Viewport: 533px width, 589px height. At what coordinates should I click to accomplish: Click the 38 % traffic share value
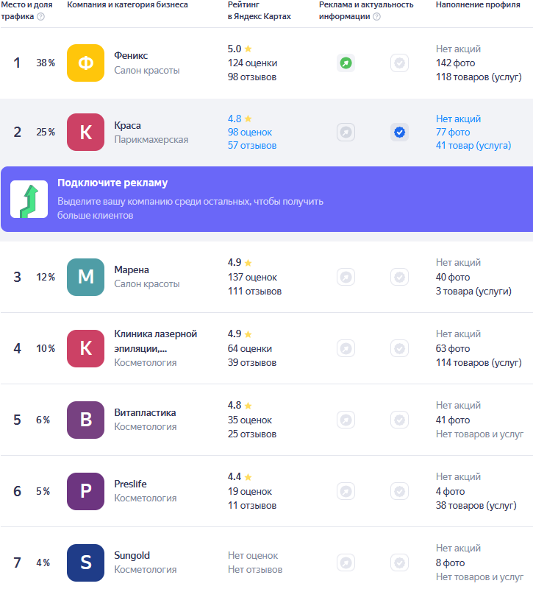46,63
